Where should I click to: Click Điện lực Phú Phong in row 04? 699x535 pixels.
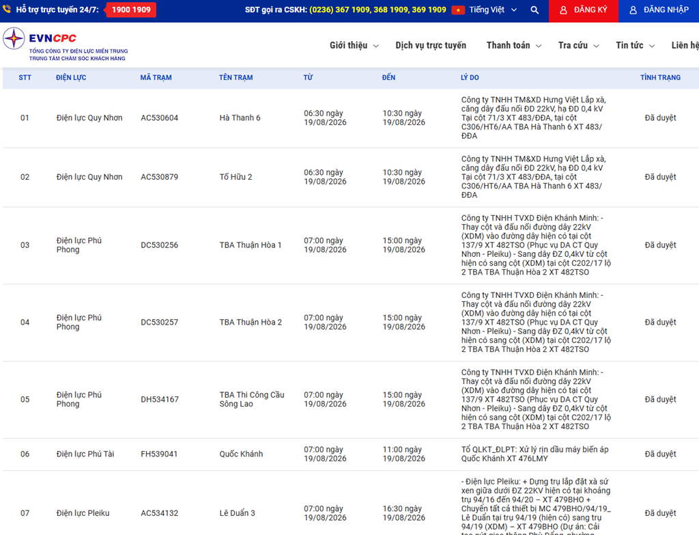(x=79, y=322)
